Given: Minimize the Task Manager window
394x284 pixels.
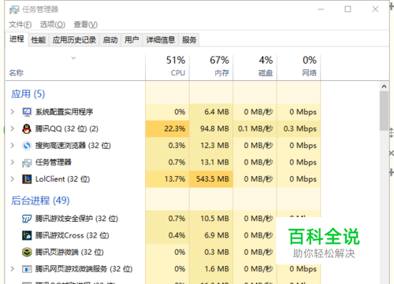Looking at the screenshot, I should click(321, 9).
